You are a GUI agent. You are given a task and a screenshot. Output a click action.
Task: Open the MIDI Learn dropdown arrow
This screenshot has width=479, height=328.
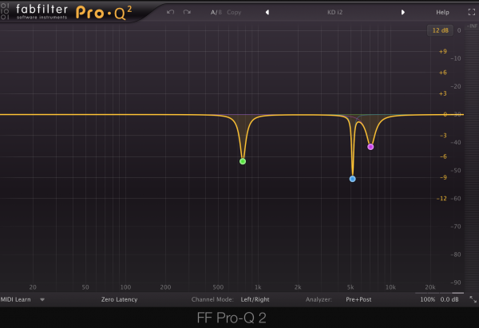42,299
